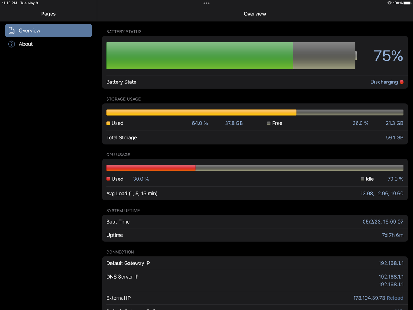The width and height of the screenshot is (413, 310).
Task: Click the Pages sidebar title
Action: [x=48, y=14]
